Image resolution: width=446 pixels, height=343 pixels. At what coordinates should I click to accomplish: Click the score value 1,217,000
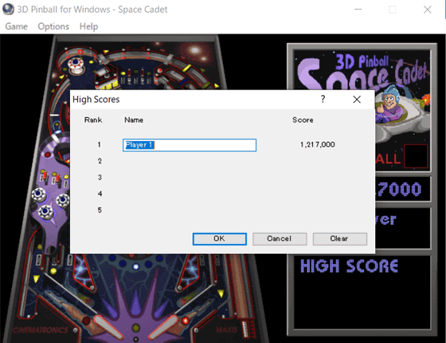click(318, 144)
